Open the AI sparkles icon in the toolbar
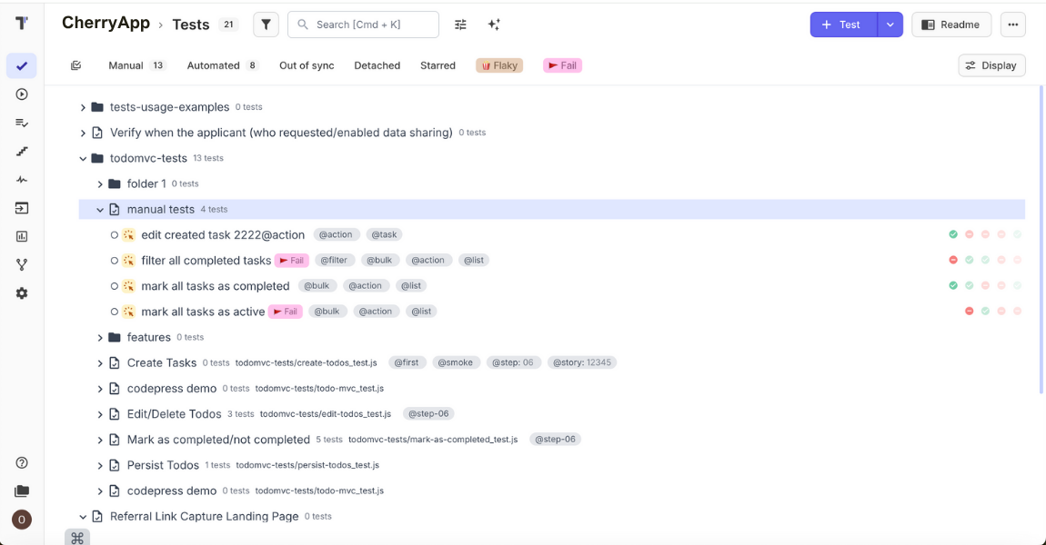The width and height of the screenshot is (1046, 545). [x=494, y=25]
